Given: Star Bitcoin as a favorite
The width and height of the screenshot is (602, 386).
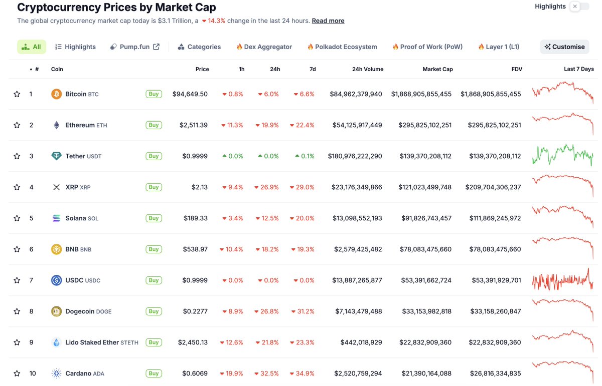Looking at the screenshot, I should [17, 94].
